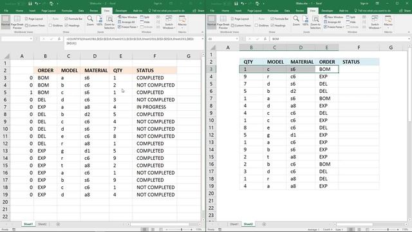Click Split in left window ribbon
Viewport: 412px width, 232px height.
[145, 17]
